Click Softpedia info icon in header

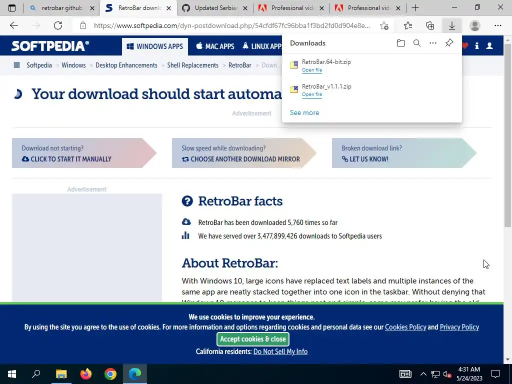(476, 46)
